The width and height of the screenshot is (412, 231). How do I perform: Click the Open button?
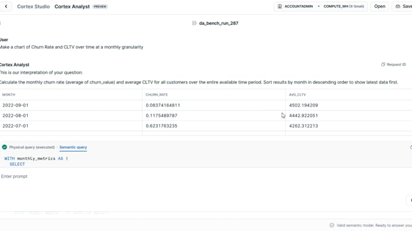pos(380,6)
